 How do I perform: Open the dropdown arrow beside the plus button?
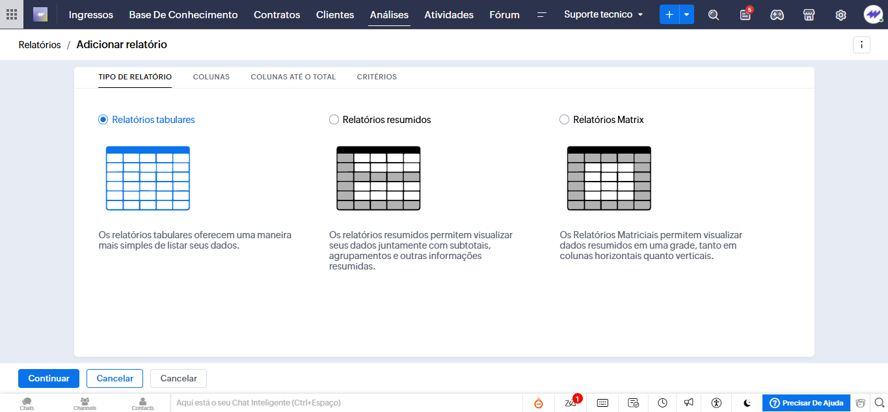point(686,14)
